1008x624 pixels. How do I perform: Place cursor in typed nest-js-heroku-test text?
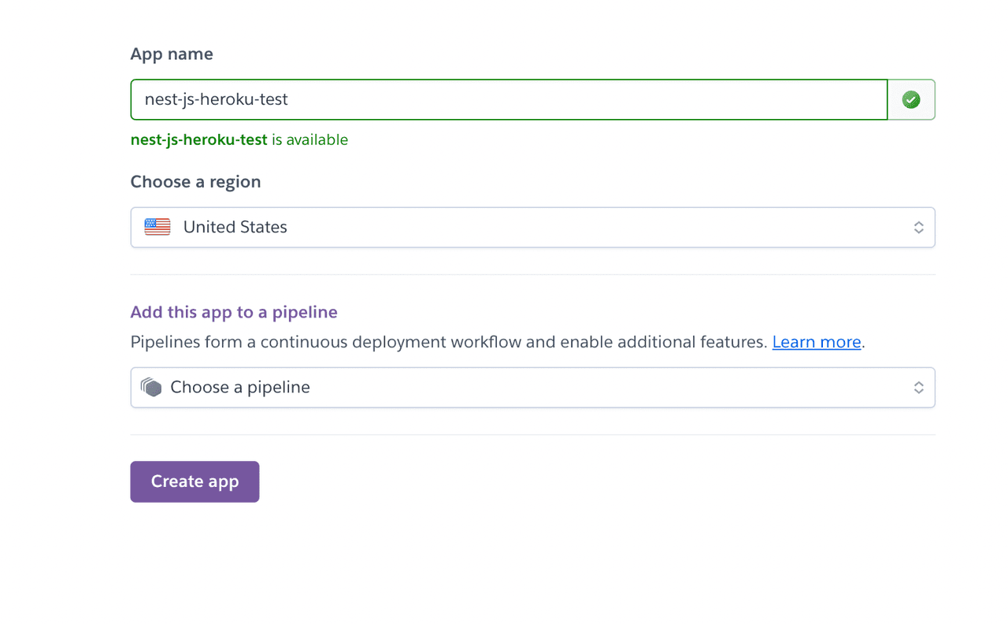click(x=217, y=99)
